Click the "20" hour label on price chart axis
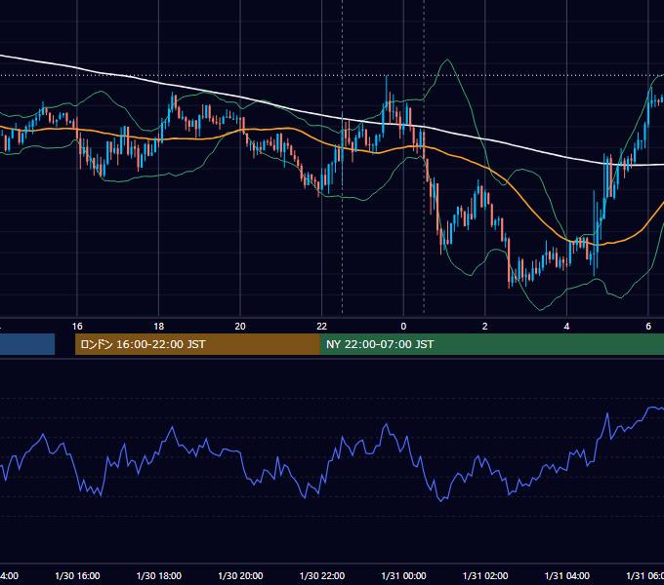This screenshot has height=585, width=664. [240, 327]
